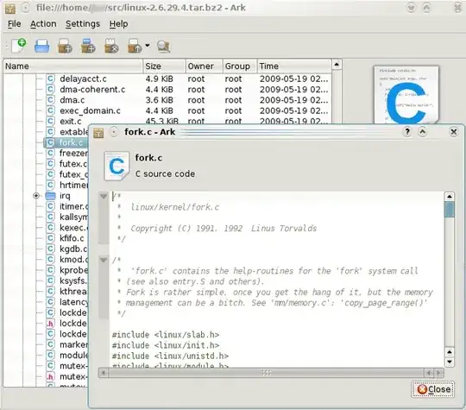Open the Settings menu
This screenshot has height=410, width=466.
[83, 24]
